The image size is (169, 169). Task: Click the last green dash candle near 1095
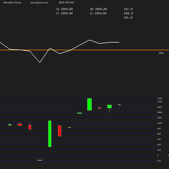pyautogui.click(x=119, y=105)
